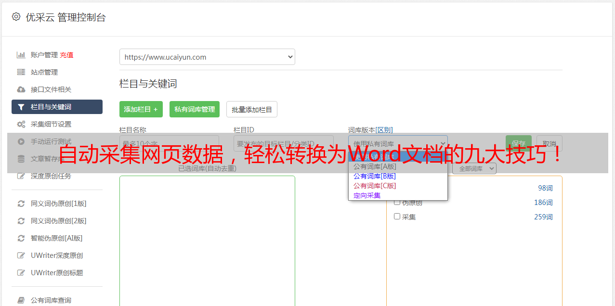Click the edit icon beside 深度原创任务
The width and height of the screenshot is (615, 306).
tap(21, 176)
